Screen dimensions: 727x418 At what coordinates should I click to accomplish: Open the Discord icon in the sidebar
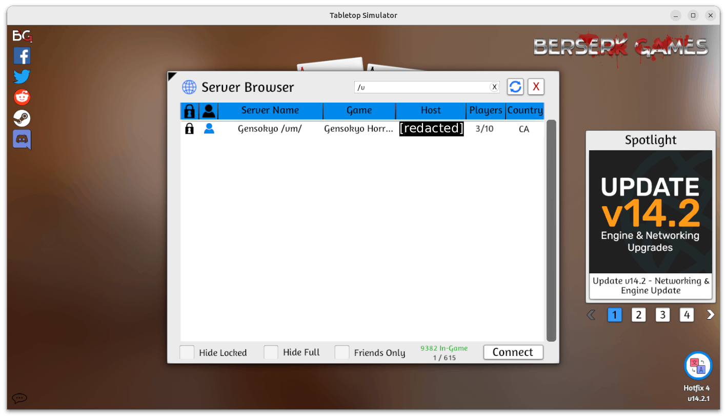[x=22, y=140]
